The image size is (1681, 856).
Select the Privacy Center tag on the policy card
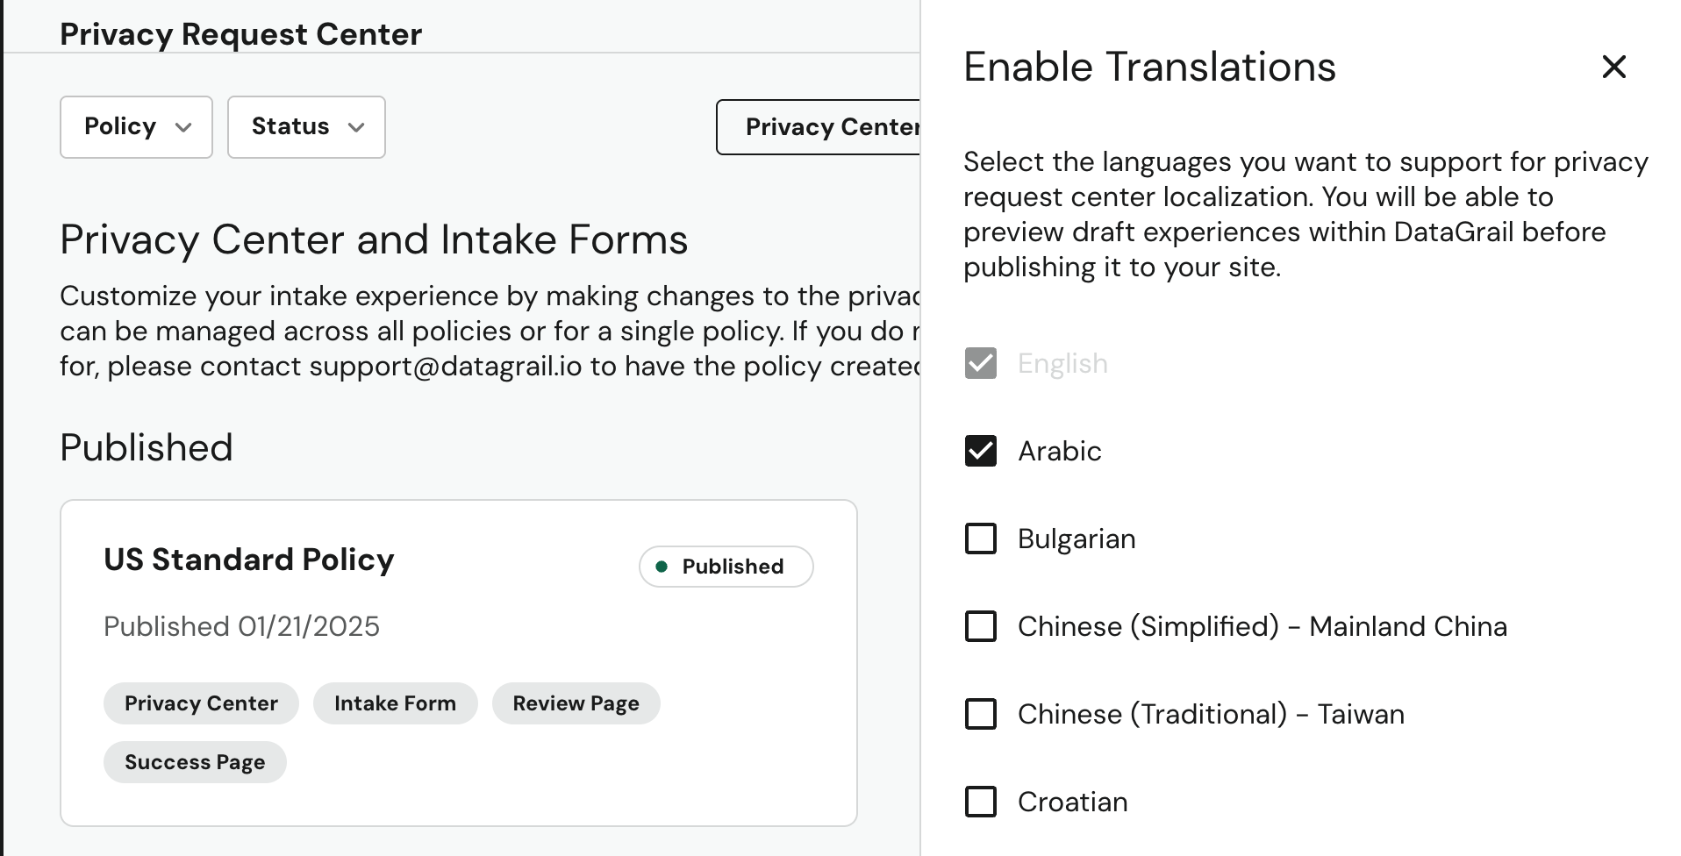point(200,703)
